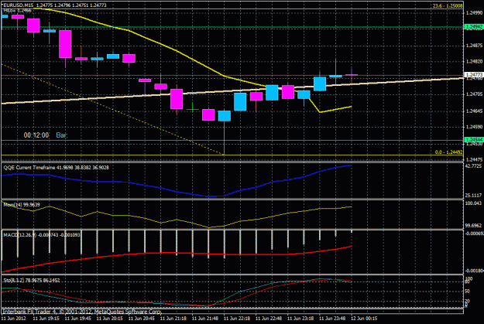Screen dimensions: 484x324
Task: Select the green 1.24942 price tag
Action: 473,27
